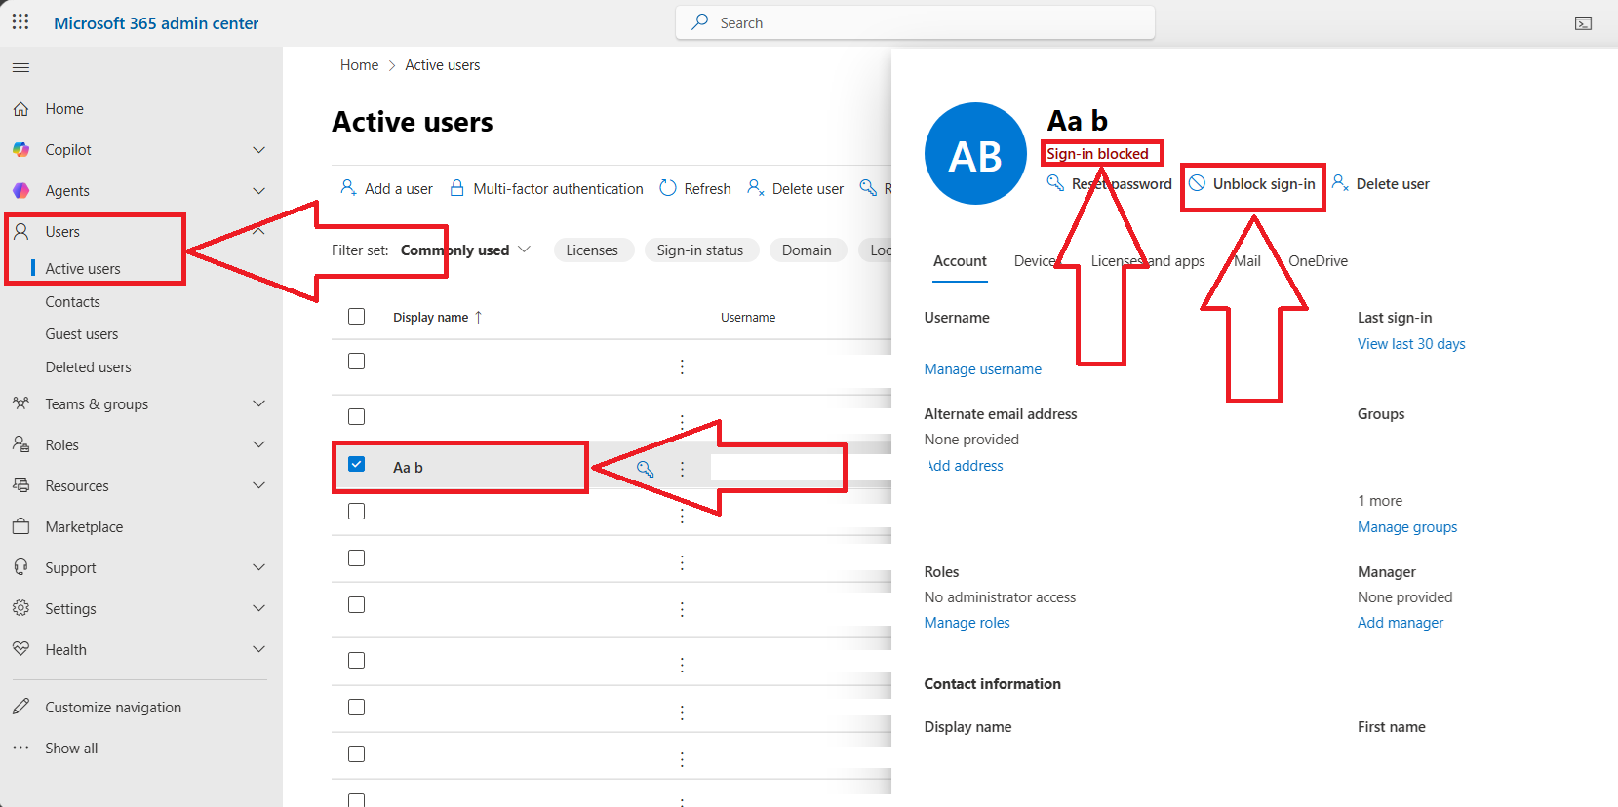Click the Cloud Shell icon at top right
Image resolution: width=1618 pixels, height=807 pixels.
point(1583,23)
